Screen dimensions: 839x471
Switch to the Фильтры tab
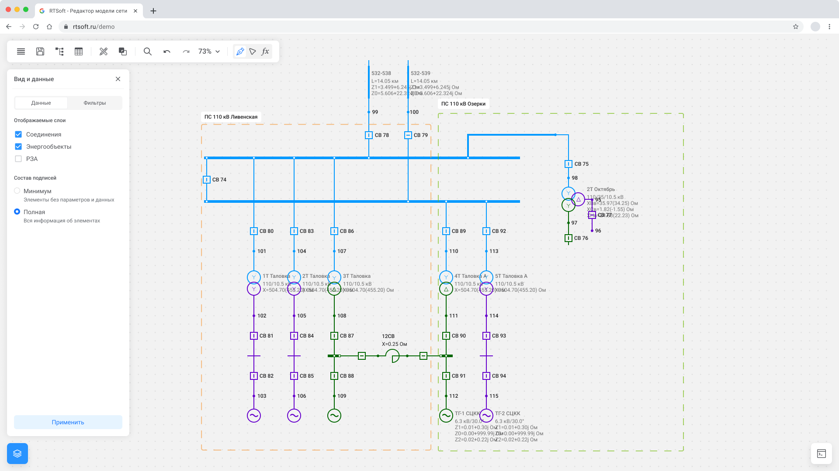[95, 103]
